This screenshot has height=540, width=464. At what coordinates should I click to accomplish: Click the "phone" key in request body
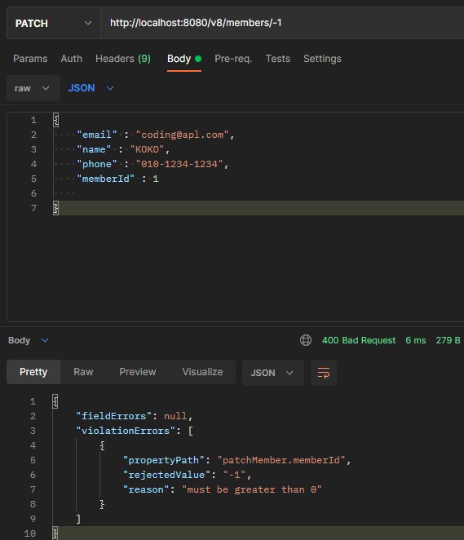pos(97,164)
